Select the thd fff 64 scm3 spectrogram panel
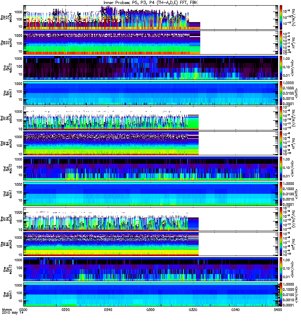 151,143
